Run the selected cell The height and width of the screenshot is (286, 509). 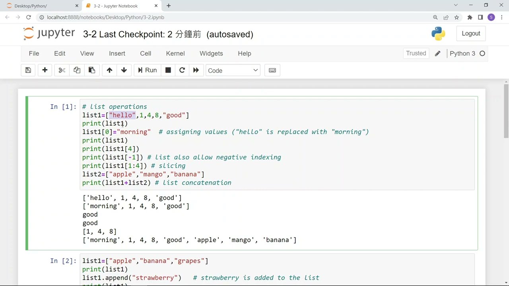[x=147, y=70]
